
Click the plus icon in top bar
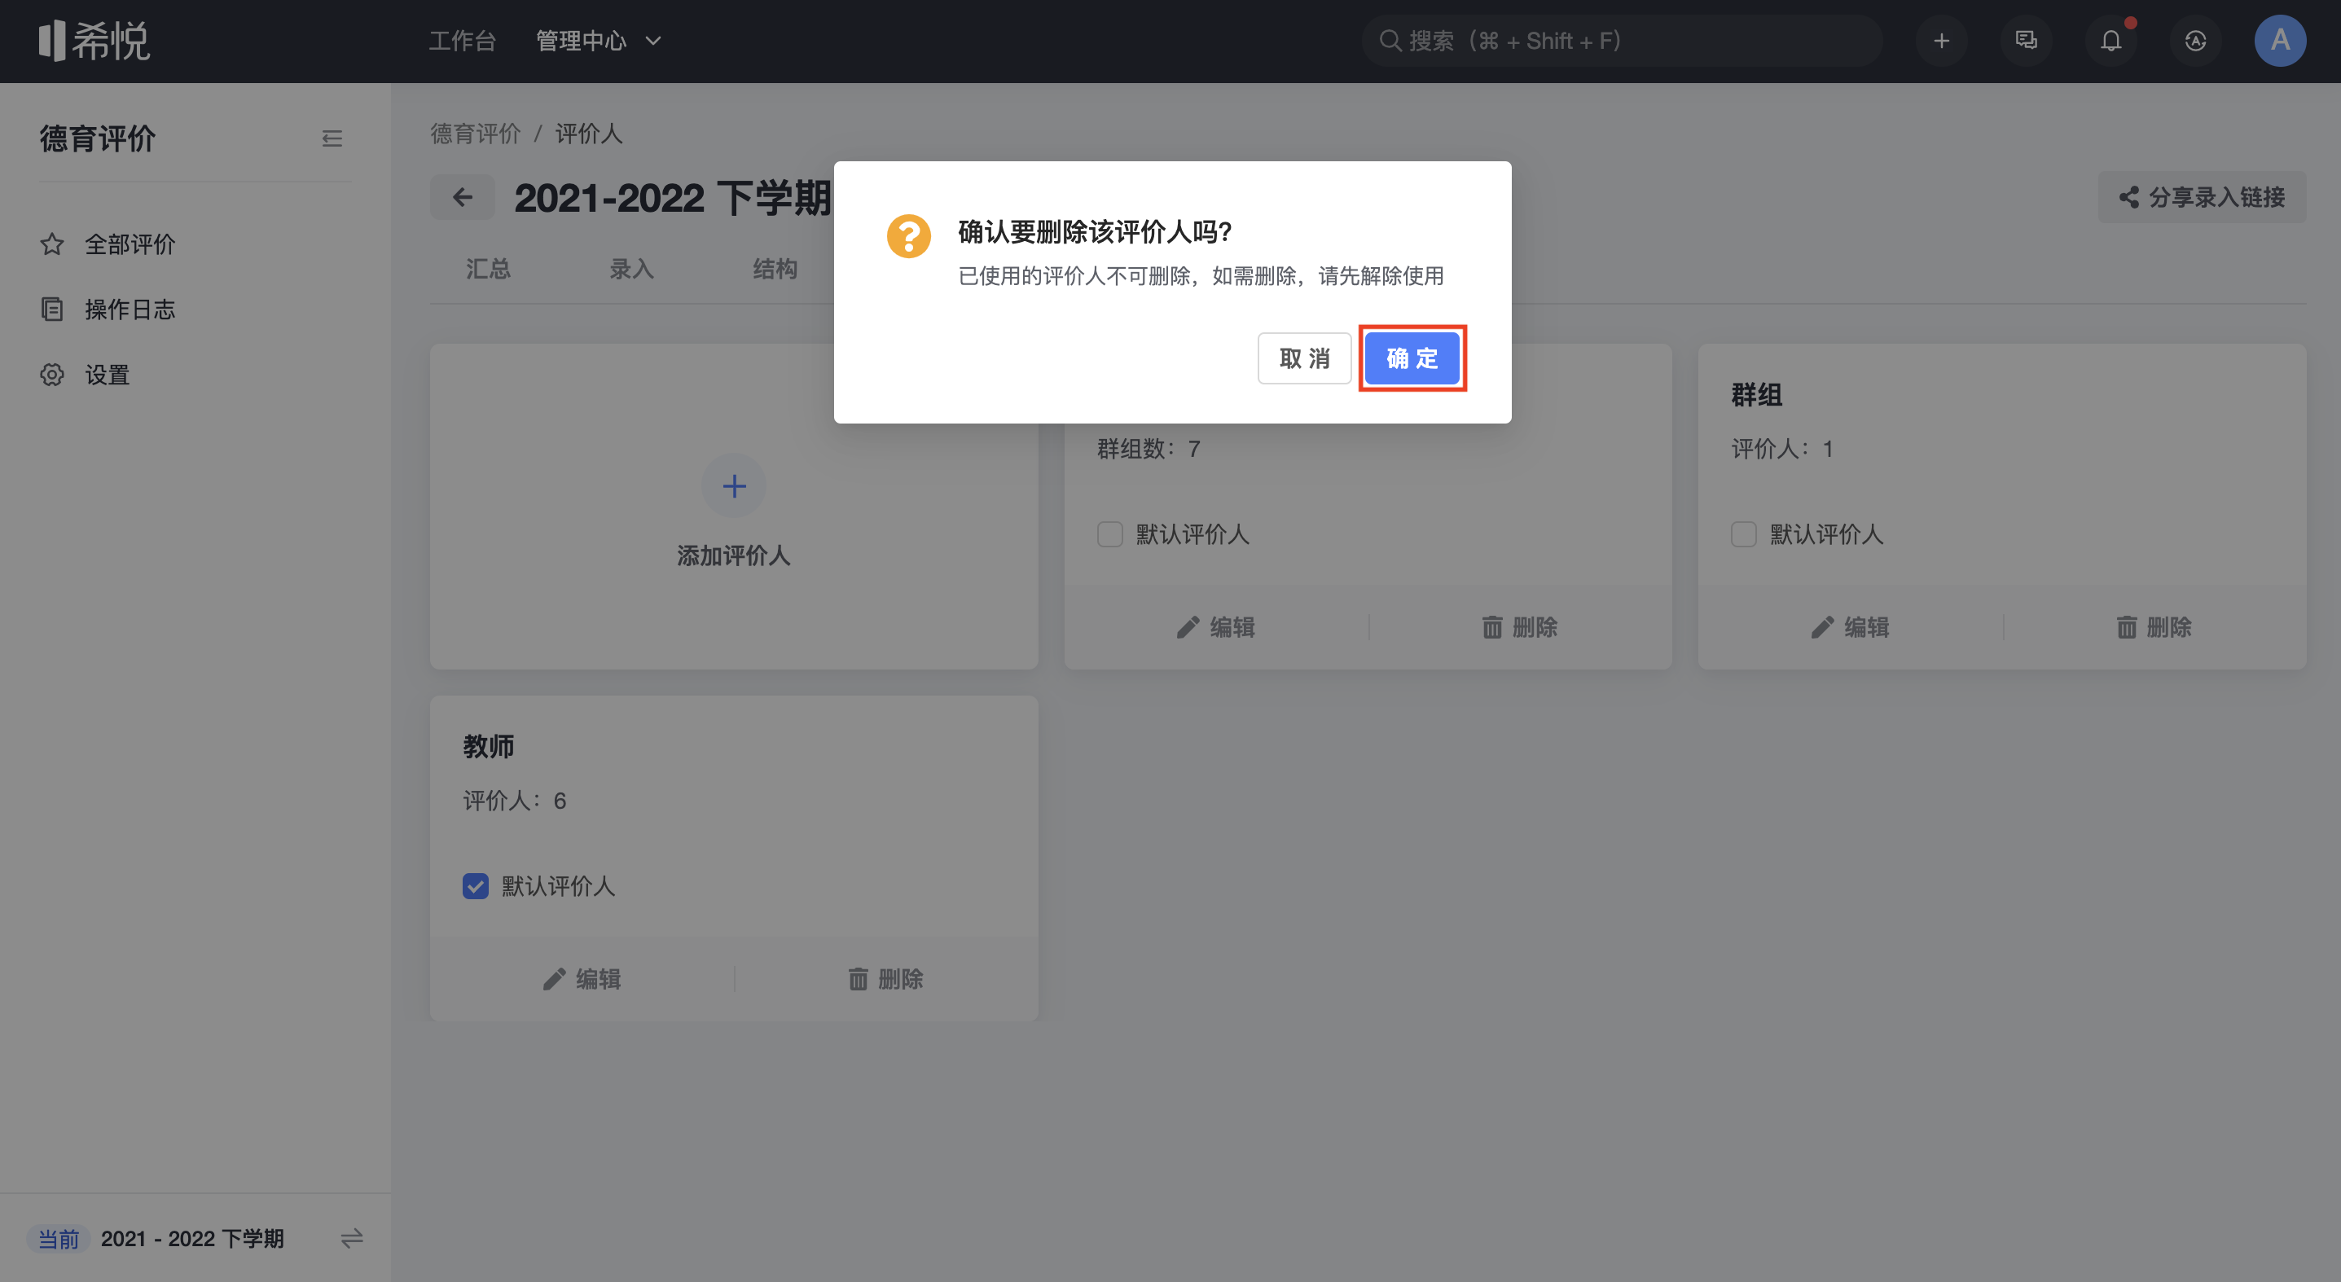coord(1941,41)
